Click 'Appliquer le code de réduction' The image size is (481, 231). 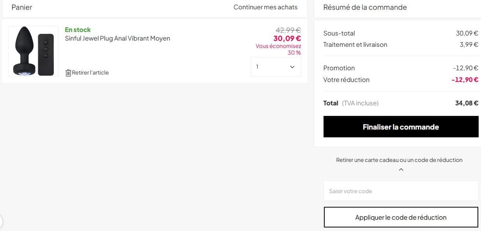click(401, 217)
